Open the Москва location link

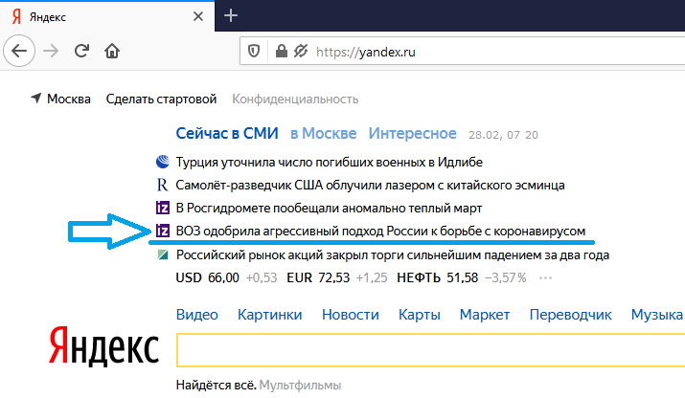click(x=69, y=99)
